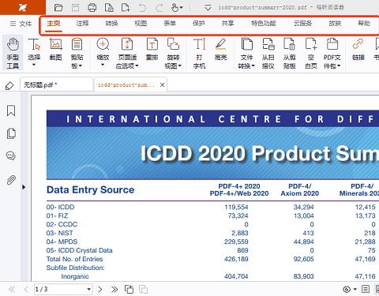Image resolution: width=379 pixels, height=296 pixels.
Task: Select the Hand tool (手型工具)
Action: (x=13, y=53)
